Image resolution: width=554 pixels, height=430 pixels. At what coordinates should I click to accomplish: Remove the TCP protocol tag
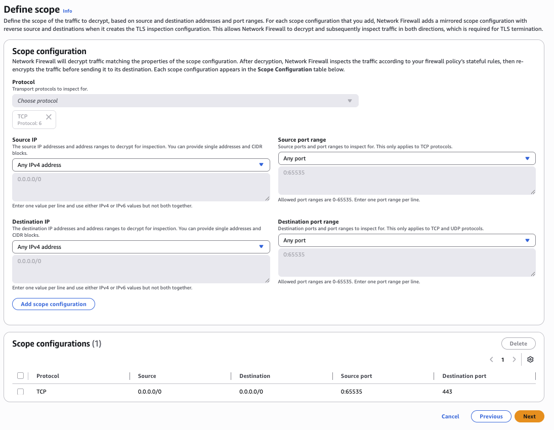[x=49, y=117]
